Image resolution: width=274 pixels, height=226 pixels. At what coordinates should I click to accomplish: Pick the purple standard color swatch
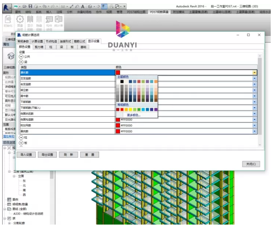pos(156,110)
